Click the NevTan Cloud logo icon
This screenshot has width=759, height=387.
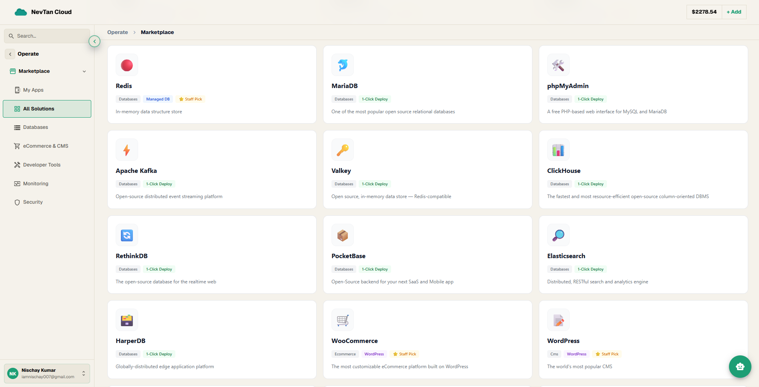(21, 12)
